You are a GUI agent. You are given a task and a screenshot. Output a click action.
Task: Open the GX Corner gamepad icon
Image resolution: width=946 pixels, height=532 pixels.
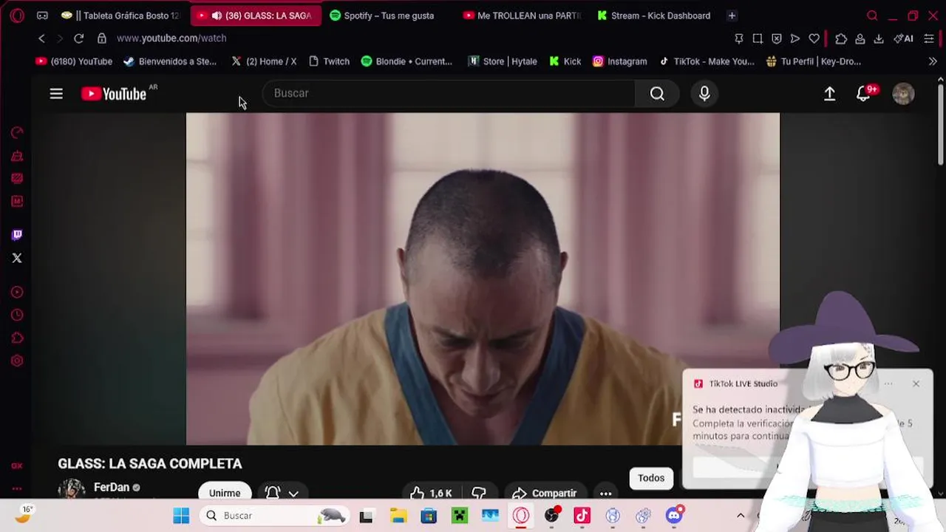pyautogui.click(x=42, y=16)
